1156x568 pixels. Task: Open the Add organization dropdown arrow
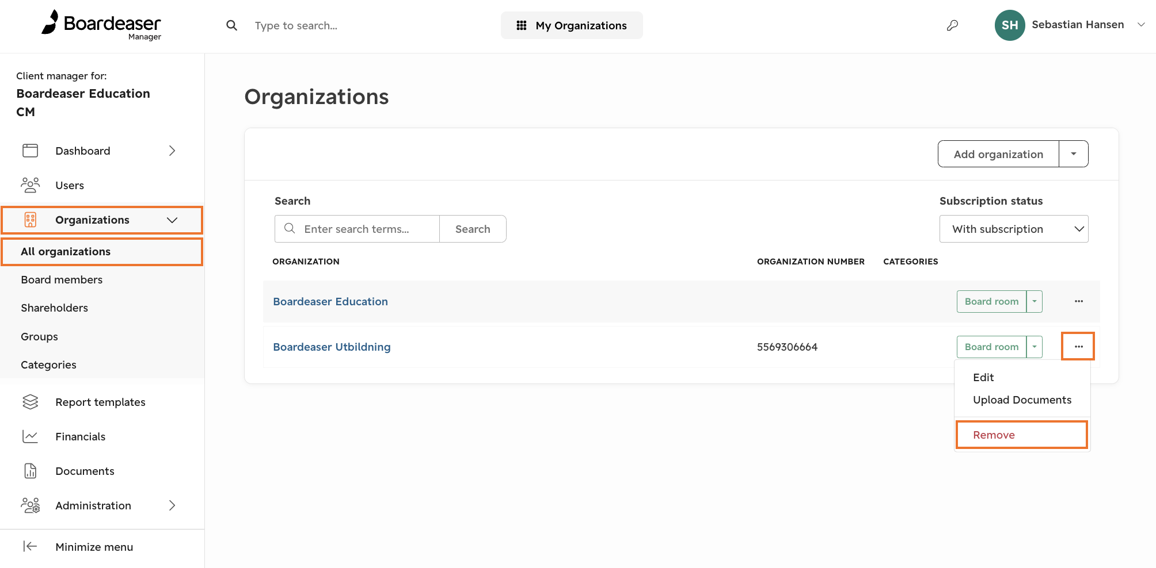pyautogui.click(x=1074, y=154)
